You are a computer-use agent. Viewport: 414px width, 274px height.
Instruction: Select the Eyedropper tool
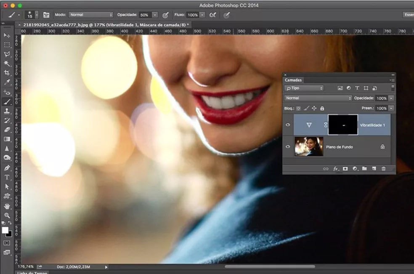pos(7,82)
